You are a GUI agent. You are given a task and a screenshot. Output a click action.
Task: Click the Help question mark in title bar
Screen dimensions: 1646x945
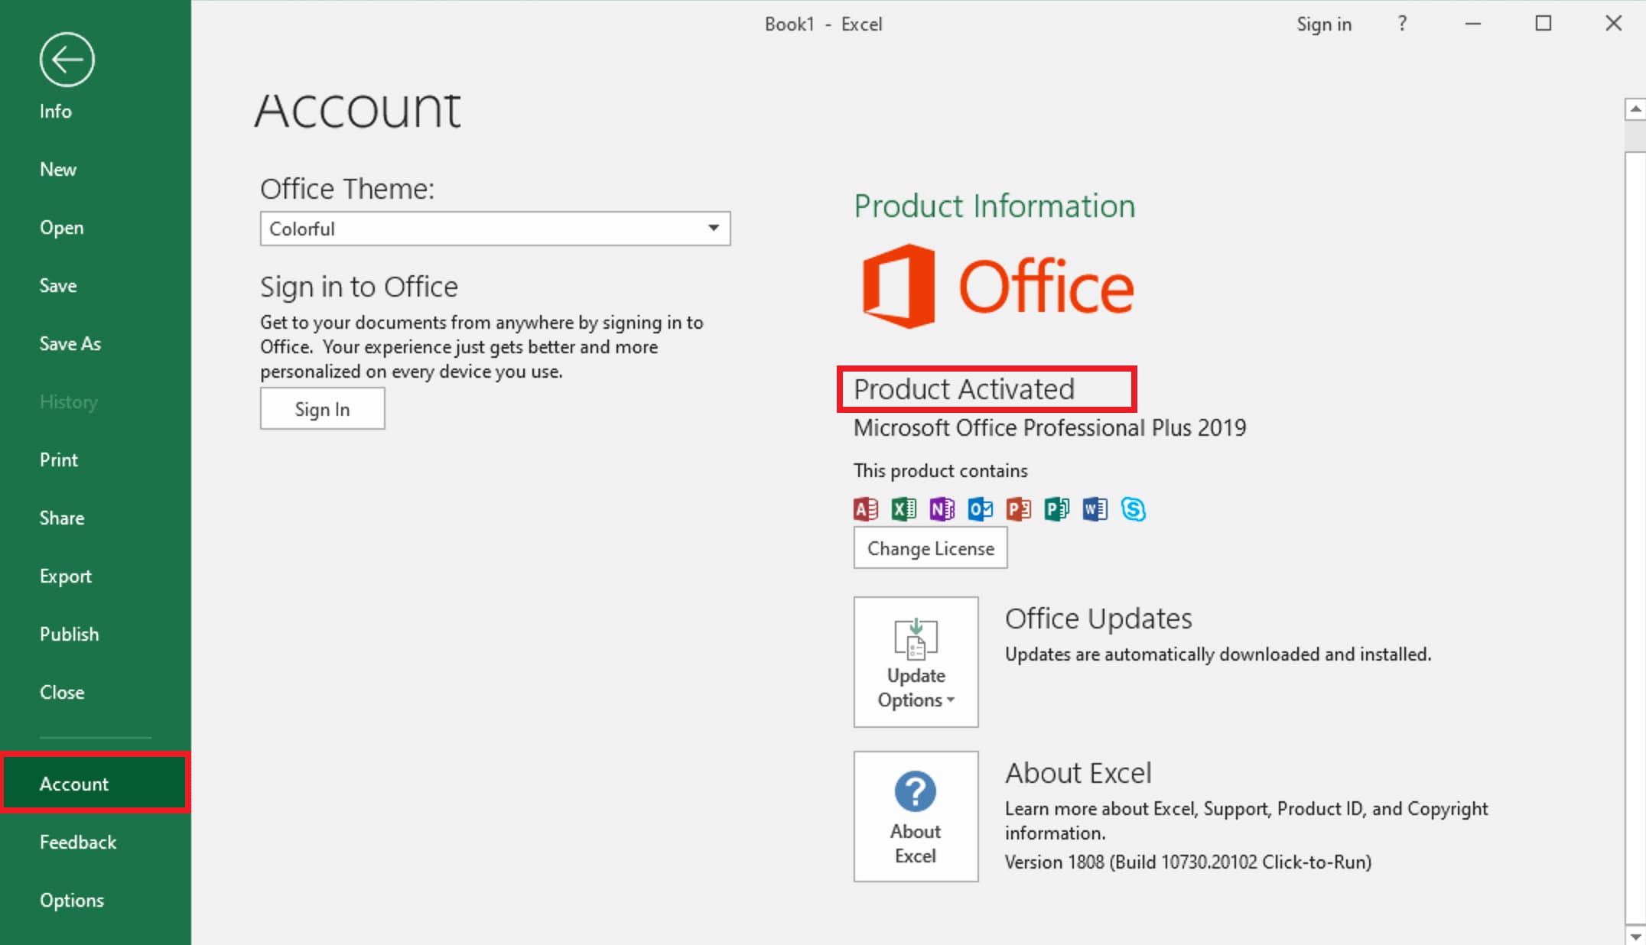1402,24
